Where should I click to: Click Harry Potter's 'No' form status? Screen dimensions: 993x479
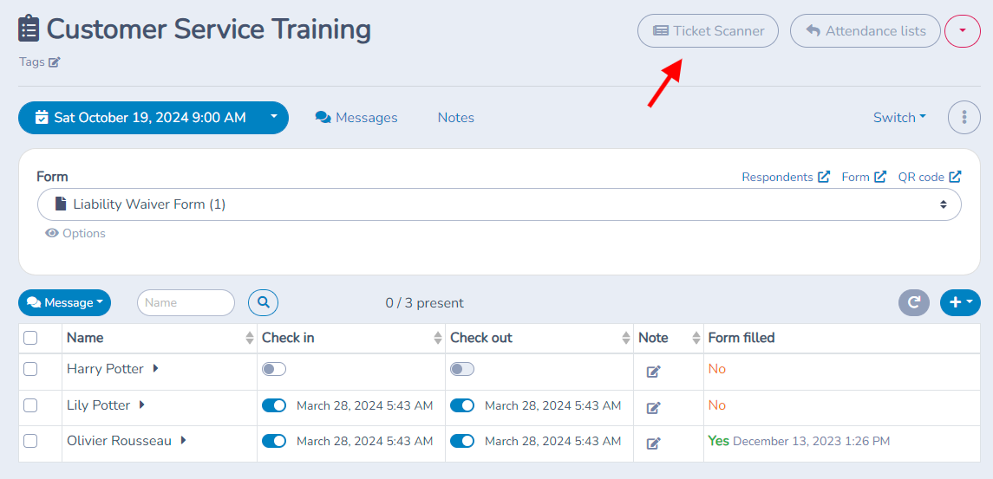pyautogui.click(x=717, y=369)
